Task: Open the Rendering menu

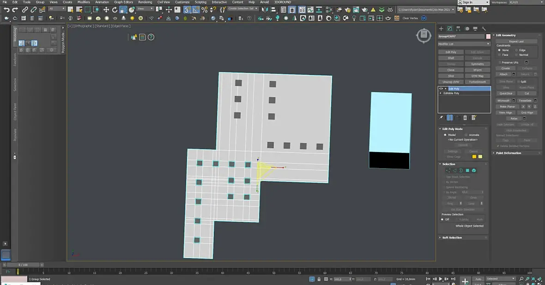Action: pos(145,2)
